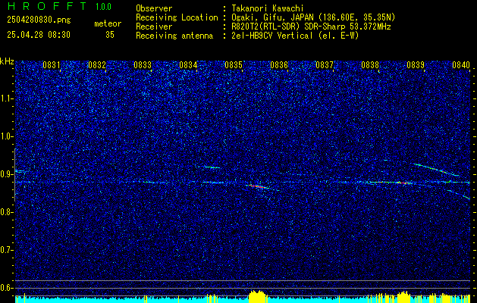Click the 0833 time marker
The image size is (477, 303).
coord(143,65)
